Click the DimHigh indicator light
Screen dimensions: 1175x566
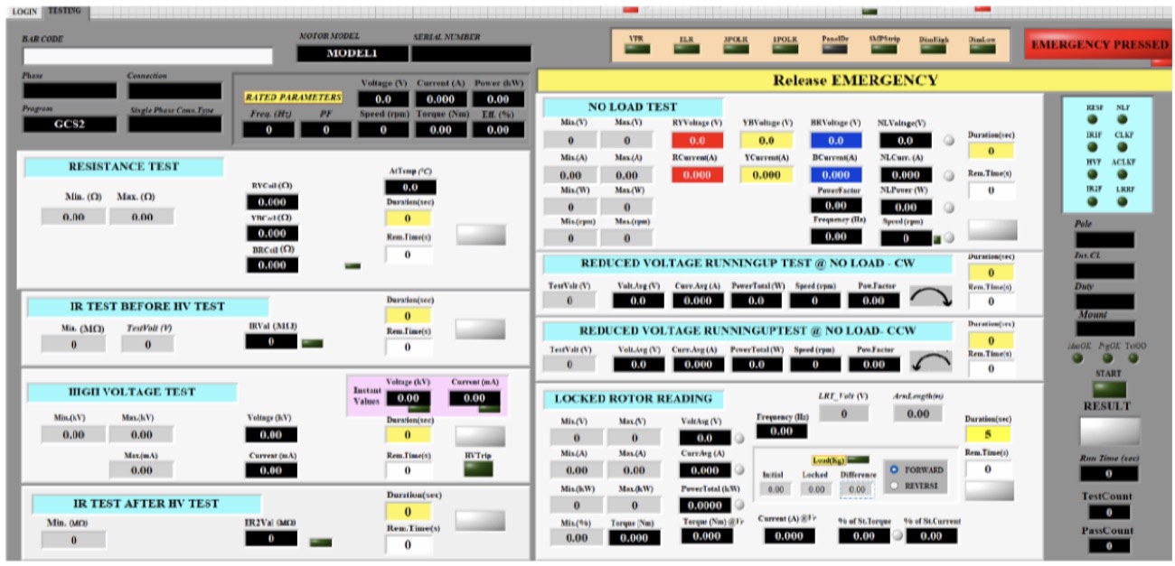pyautogui.click(x=933, y=49)
